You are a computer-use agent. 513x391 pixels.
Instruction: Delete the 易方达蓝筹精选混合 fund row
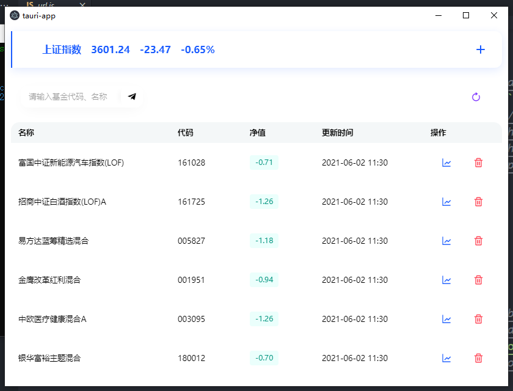coord(478,241)
